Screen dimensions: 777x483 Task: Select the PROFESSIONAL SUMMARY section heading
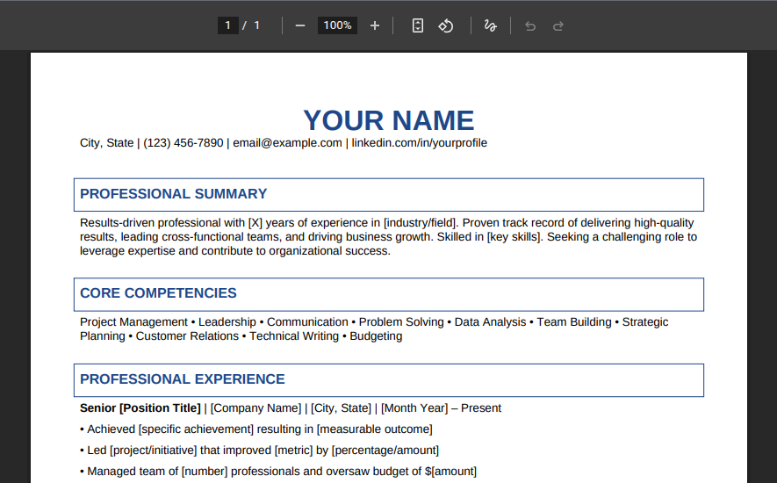[x=173, y=194]
